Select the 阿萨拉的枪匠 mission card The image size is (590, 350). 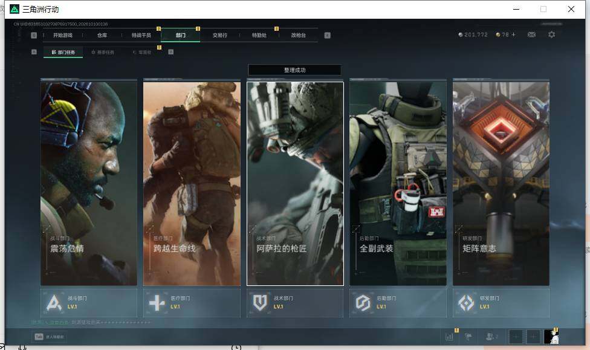tap(295, 184)
